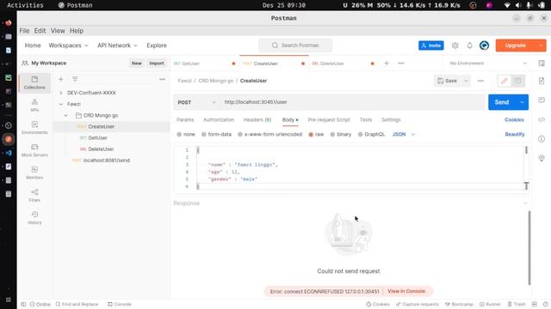Open the tab overflow three-dot menu
The width and height of the screenshot is (551, 309).
point(401,64)
